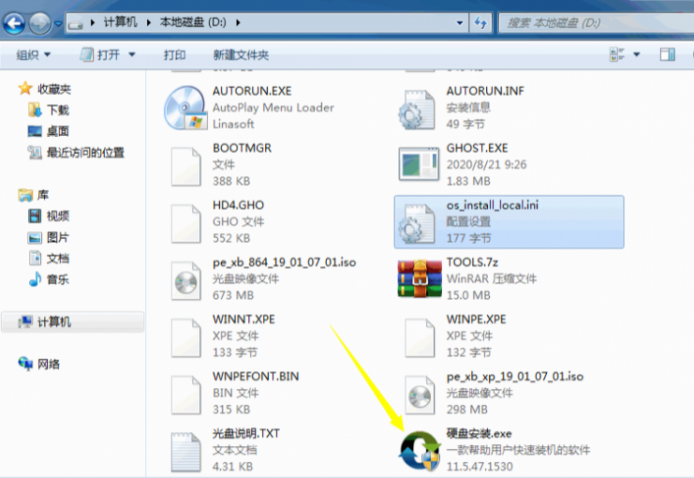Open the recent pages dropdown arrow
The width and height of the screenshot is (694, 478).
tap(58, 23)
